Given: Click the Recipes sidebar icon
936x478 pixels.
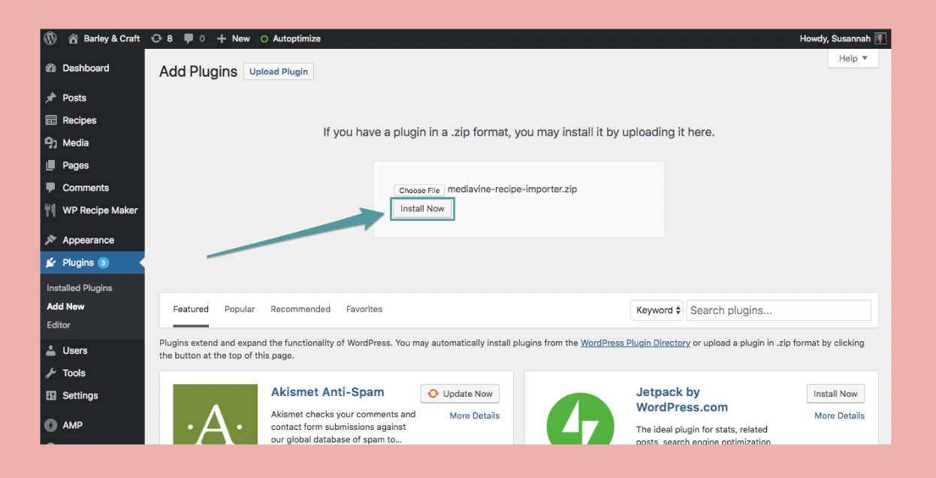Looking at the screenshot, I should tap(51, 120).
